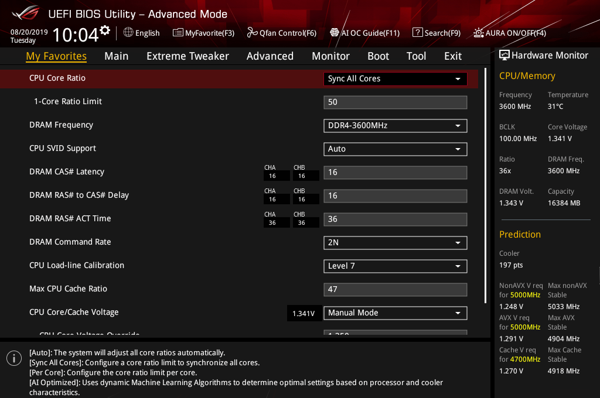
Task: Click the Search question mark icon
Action: pos(417,33)
